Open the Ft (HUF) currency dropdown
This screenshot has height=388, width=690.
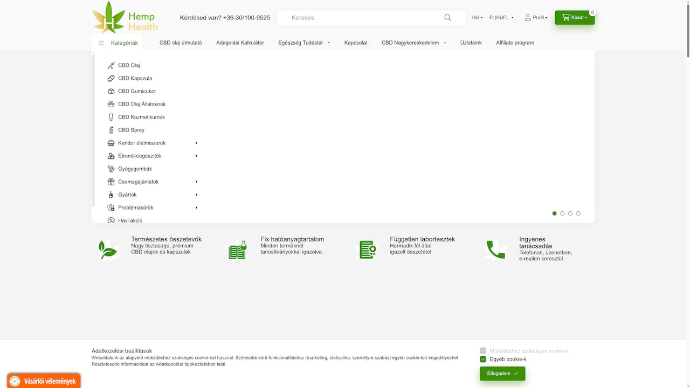(x=501, y=18)
